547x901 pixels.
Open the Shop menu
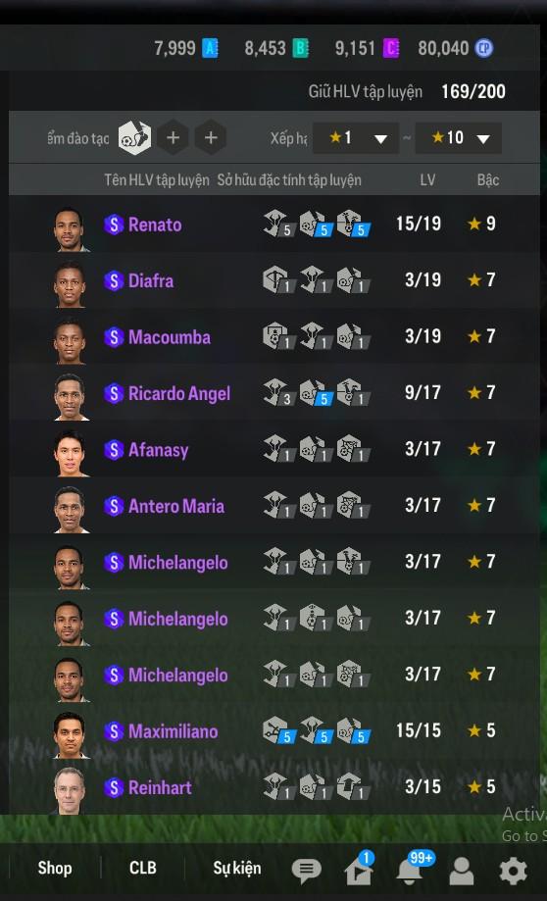[55, 868]
